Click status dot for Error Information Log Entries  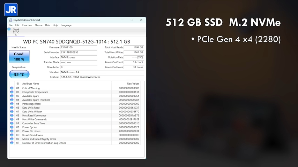pos(12,143)
